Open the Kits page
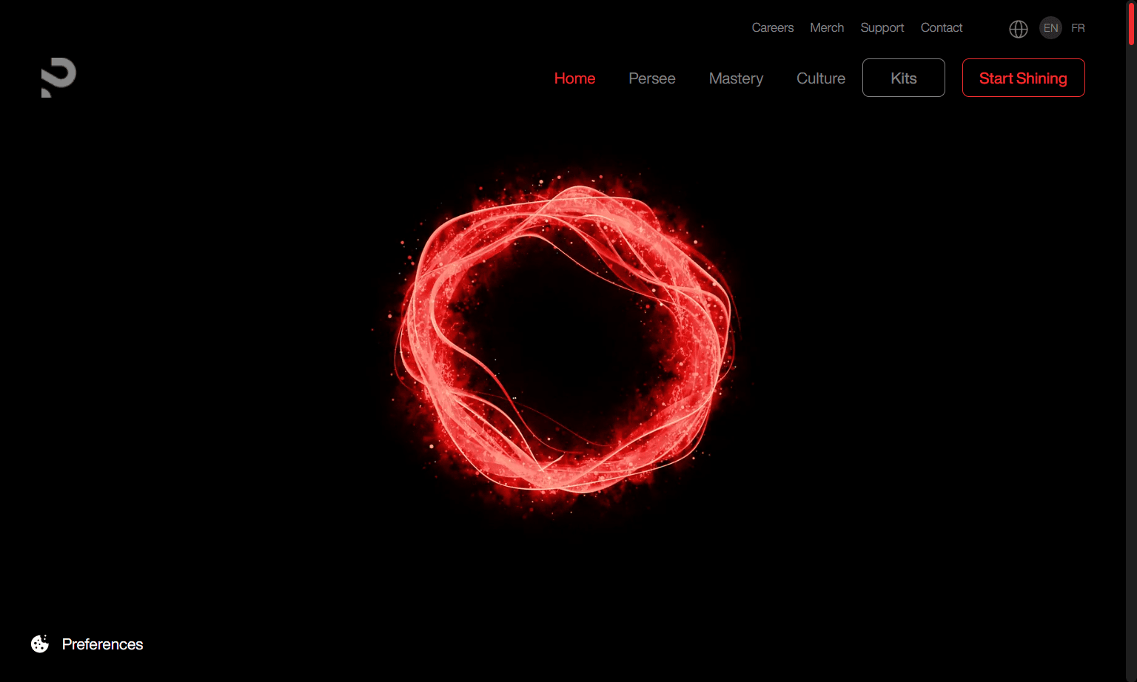The image size is (1137, 682). [903, 78]
